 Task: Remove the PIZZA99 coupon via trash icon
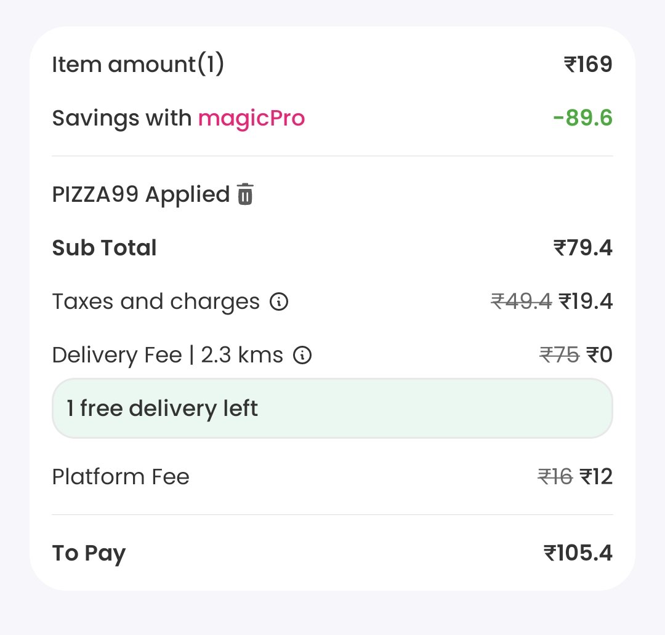click(245, 194)
